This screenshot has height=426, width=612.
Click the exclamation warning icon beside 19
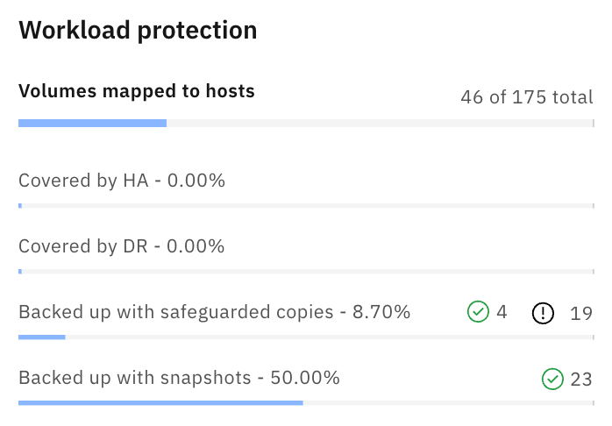click(543, 313)
